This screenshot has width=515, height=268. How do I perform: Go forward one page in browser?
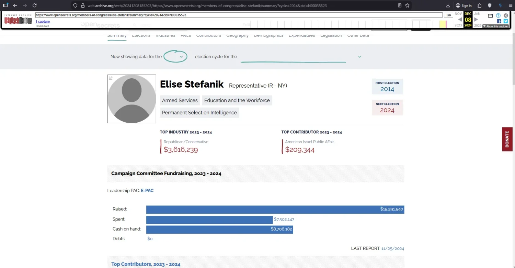coord(25,5)
